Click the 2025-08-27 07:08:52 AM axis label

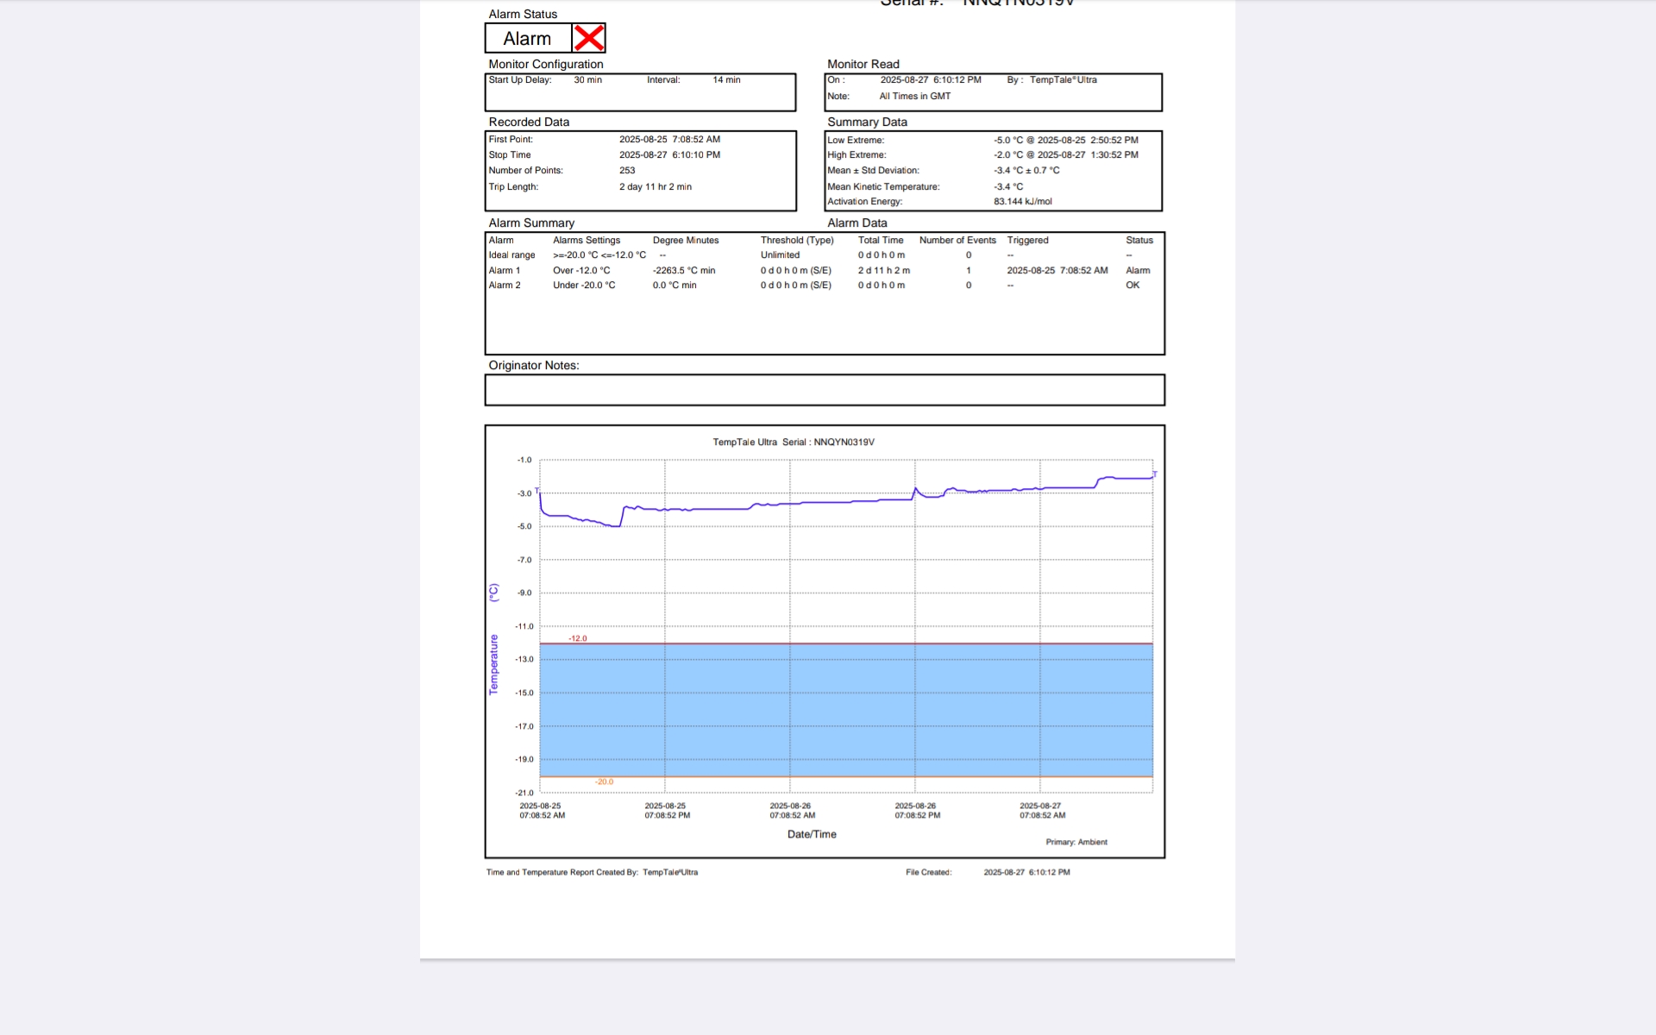point(1041,811)
